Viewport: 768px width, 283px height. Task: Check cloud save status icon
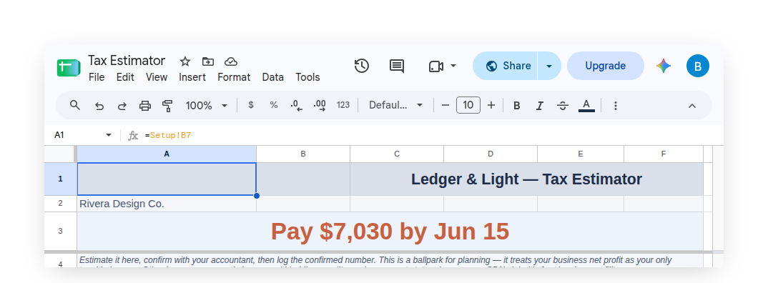point(231,61)
